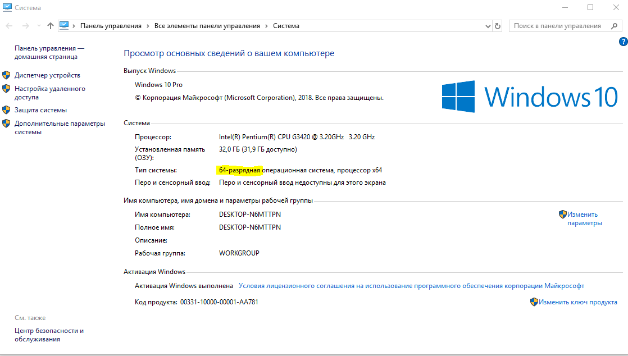Viewport: 628px width, 356px height.
Task: Click shield icon beside 'Дополнительные параметры системы'
Action: pyautogui.click(x=6, y=124)
